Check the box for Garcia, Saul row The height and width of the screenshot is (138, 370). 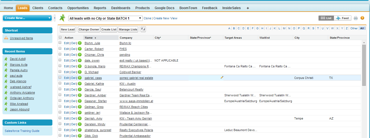[x=60, y=89]
